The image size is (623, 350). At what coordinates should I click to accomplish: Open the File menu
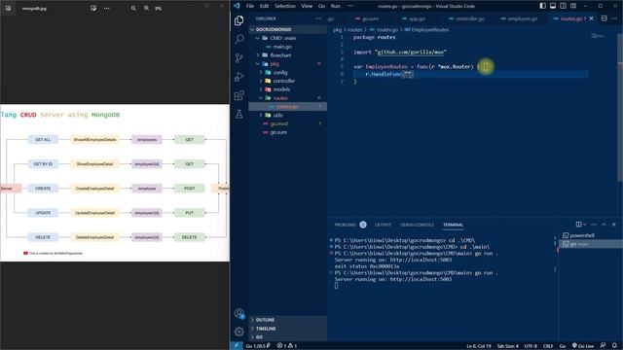pos(250,6)
